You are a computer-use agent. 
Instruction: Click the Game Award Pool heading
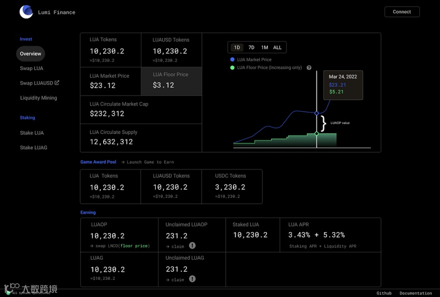click(98, 162)
